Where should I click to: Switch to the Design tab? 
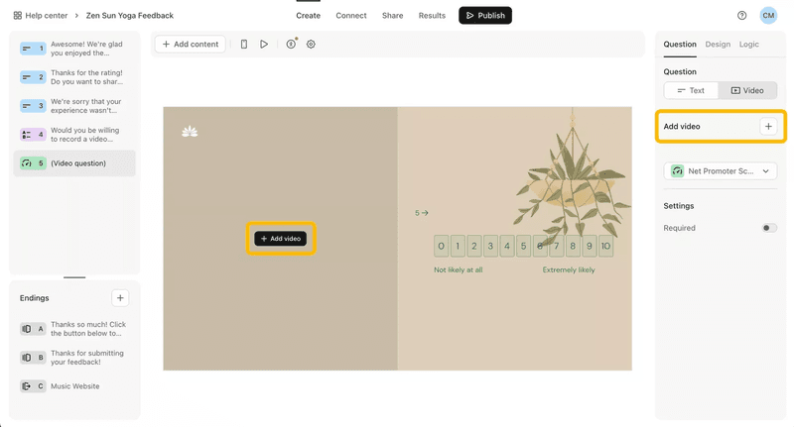point(718,45)
